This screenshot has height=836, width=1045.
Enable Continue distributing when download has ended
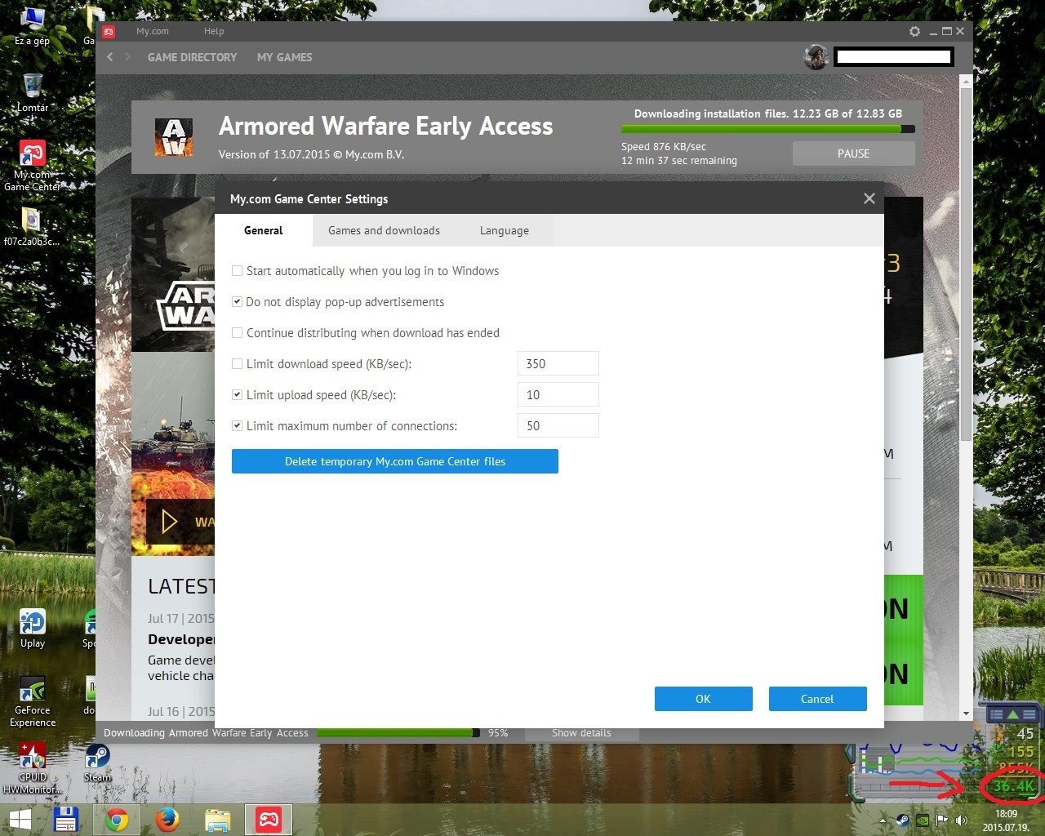[x=237, y=333]
